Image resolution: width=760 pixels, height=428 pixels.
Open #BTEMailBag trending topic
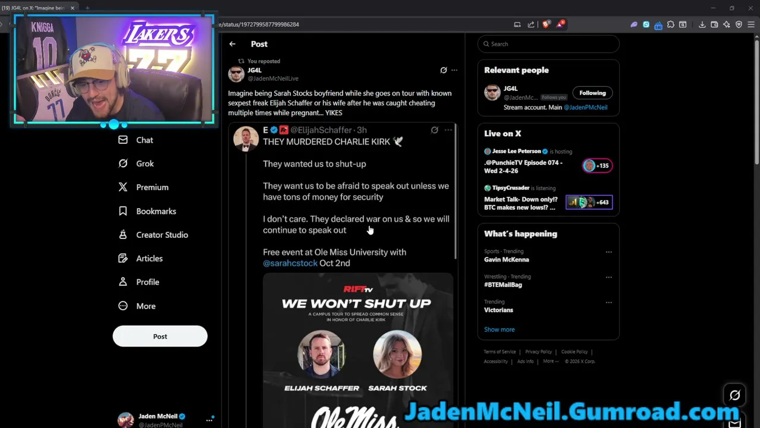[503, 285]
